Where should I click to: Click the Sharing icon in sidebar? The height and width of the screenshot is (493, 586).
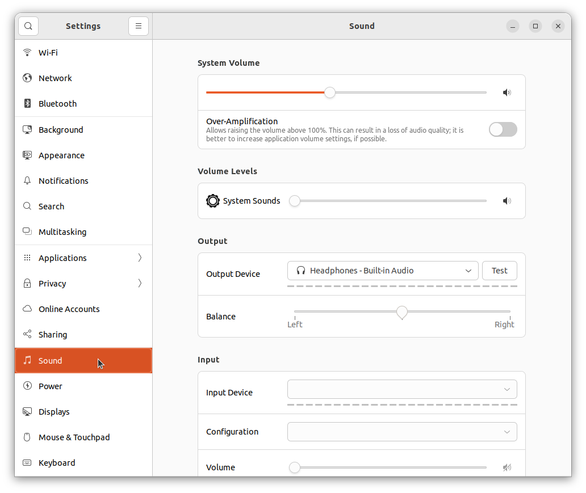pos(27,334)
